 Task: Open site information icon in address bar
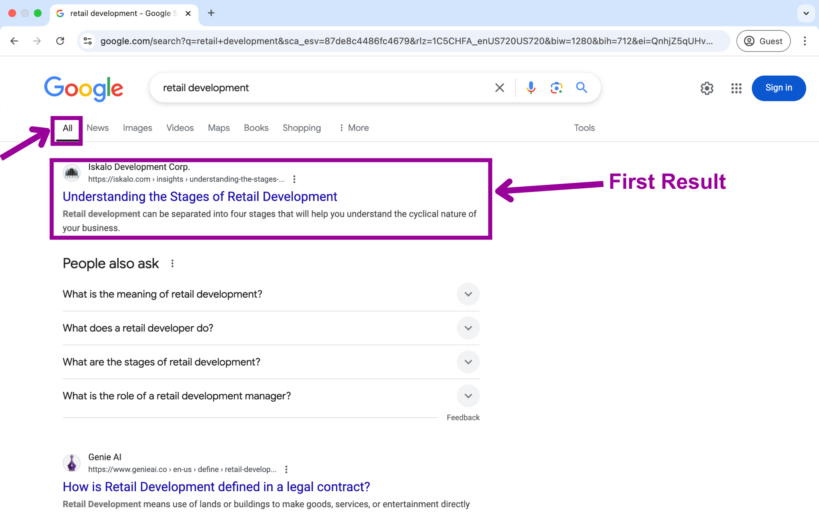coord(88,41)
